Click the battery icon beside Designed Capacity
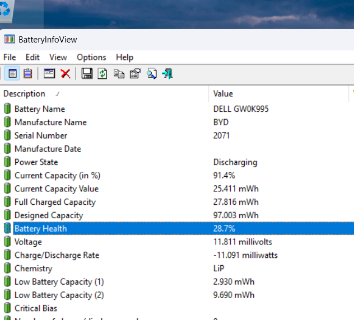Viewport: 354px width, 320px height. [x=7, y=215]
